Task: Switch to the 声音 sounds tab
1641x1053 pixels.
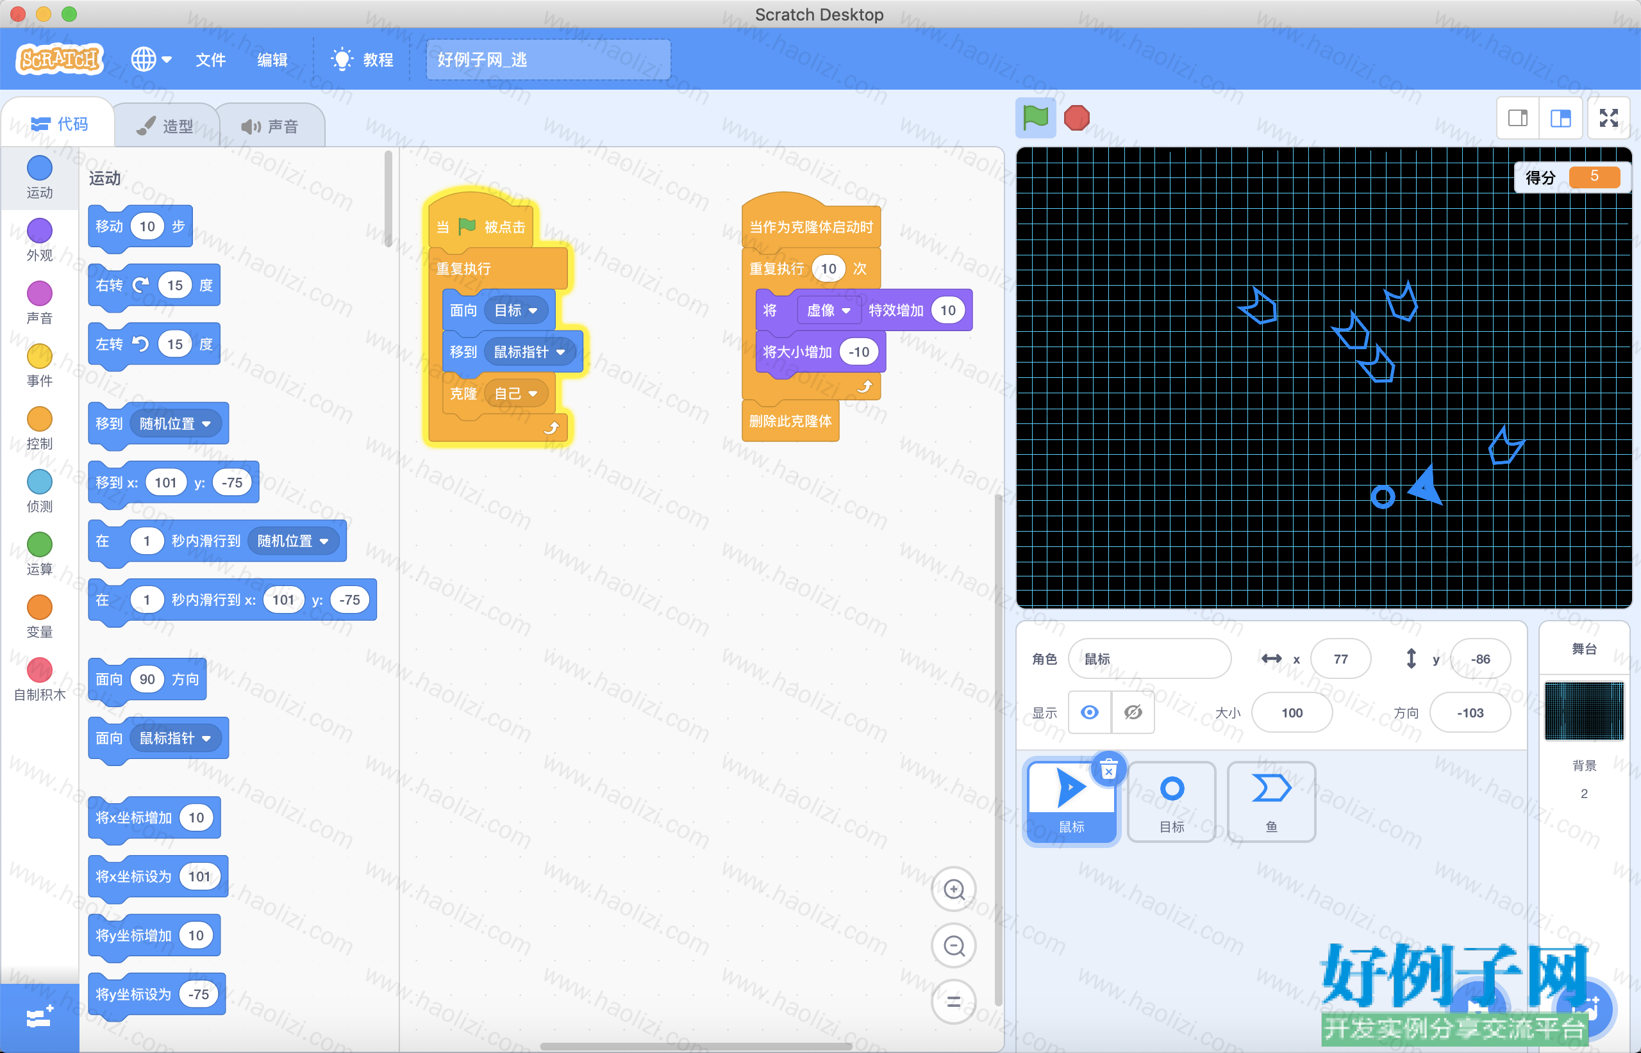Action: click(271, 126)
